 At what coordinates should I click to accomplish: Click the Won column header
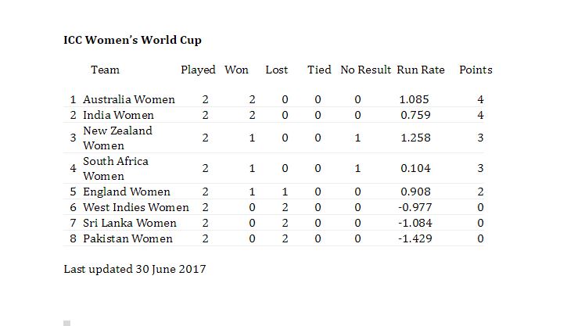tap(236, 70)
